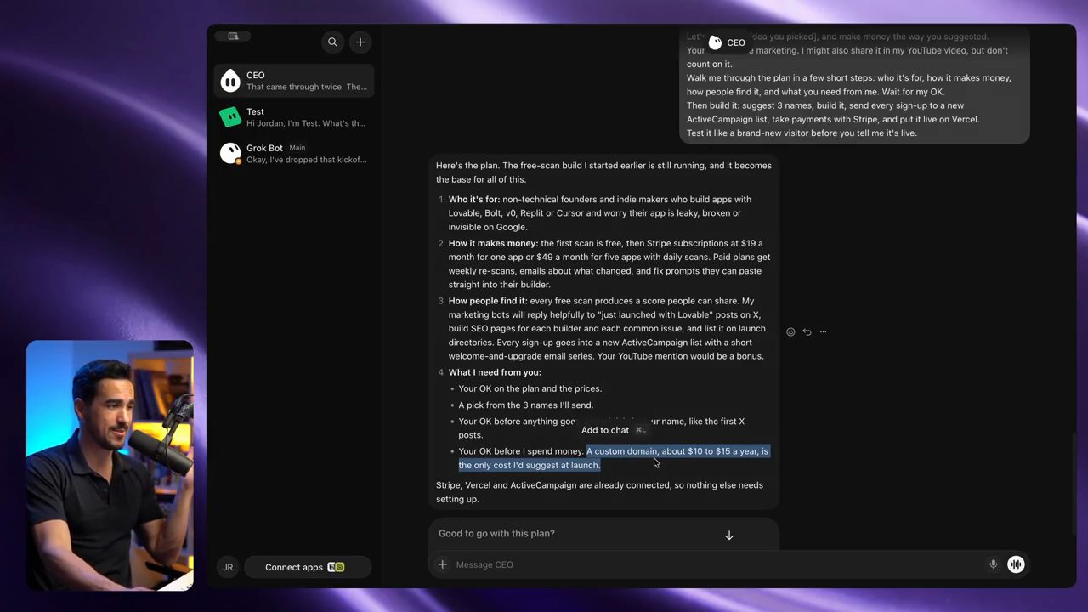The image size is (1088, 612).
Task: Add an emoji reaction to the plan message
Action: click(790, 332)
